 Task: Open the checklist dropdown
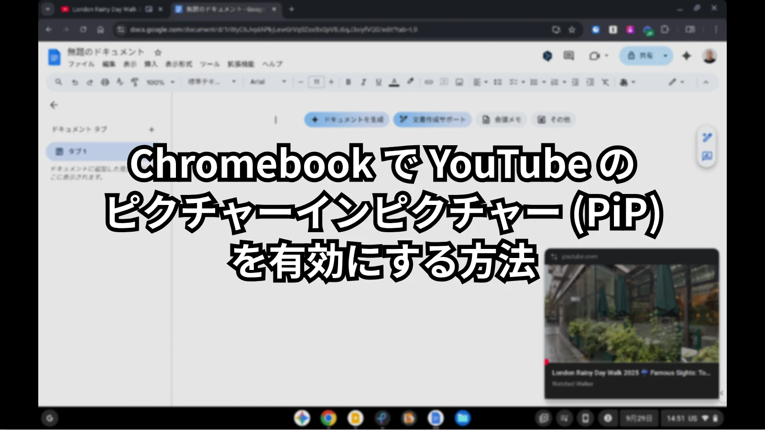click(x=517, y=82)
